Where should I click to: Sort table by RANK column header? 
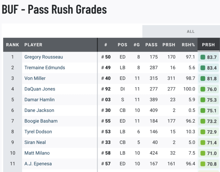click(x=13, y=45)
